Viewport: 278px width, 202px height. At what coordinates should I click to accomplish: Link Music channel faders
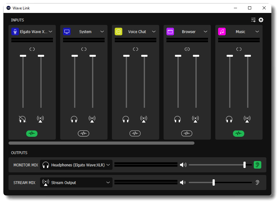[x=239, y=49]
